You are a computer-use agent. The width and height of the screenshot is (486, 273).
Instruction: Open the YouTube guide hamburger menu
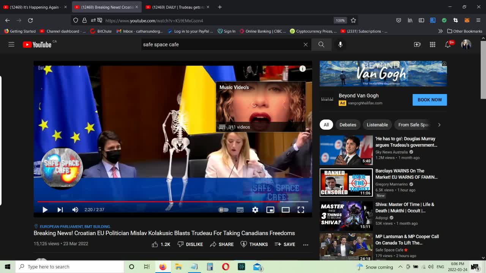(x=11, y=44)
